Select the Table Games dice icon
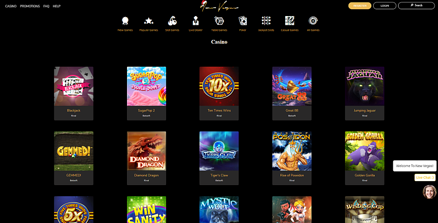Viewport: 438px width, 223px height. click(x=219, y=20)
